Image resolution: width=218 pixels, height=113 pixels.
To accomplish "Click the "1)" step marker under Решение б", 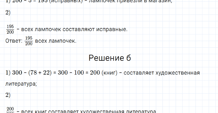I will (8, 73).
